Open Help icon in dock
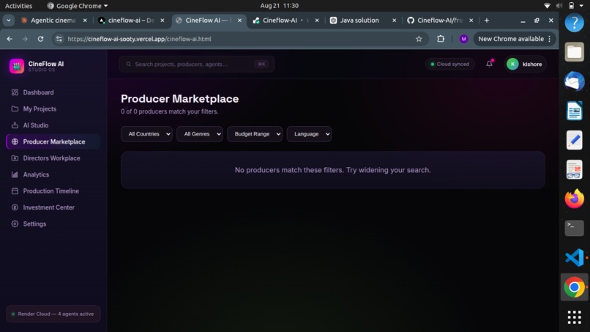The image size is (590, 332). click(x=574, y=23)
